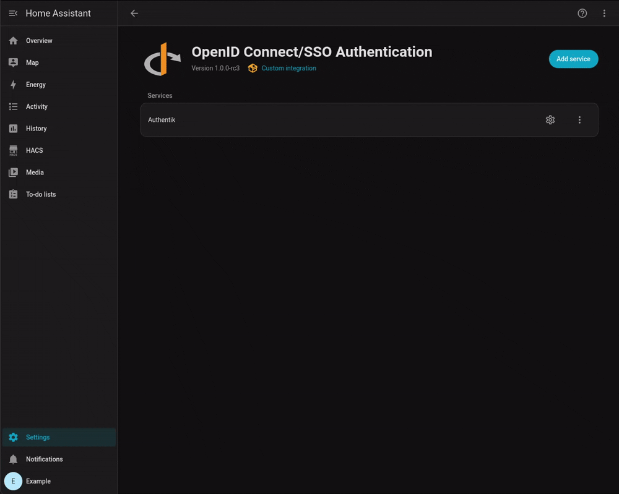Open the To-do lists menu item

click(x=59, y=194)
